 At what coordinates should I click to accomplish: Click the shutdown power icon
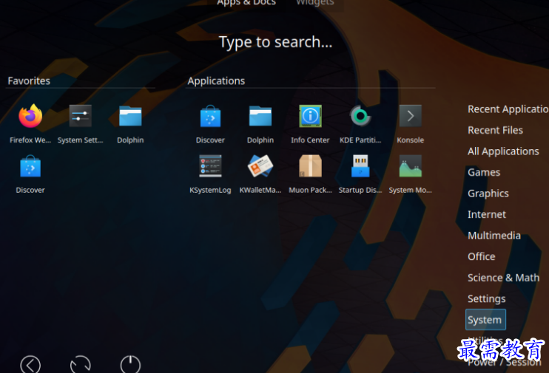pos(130,364)
